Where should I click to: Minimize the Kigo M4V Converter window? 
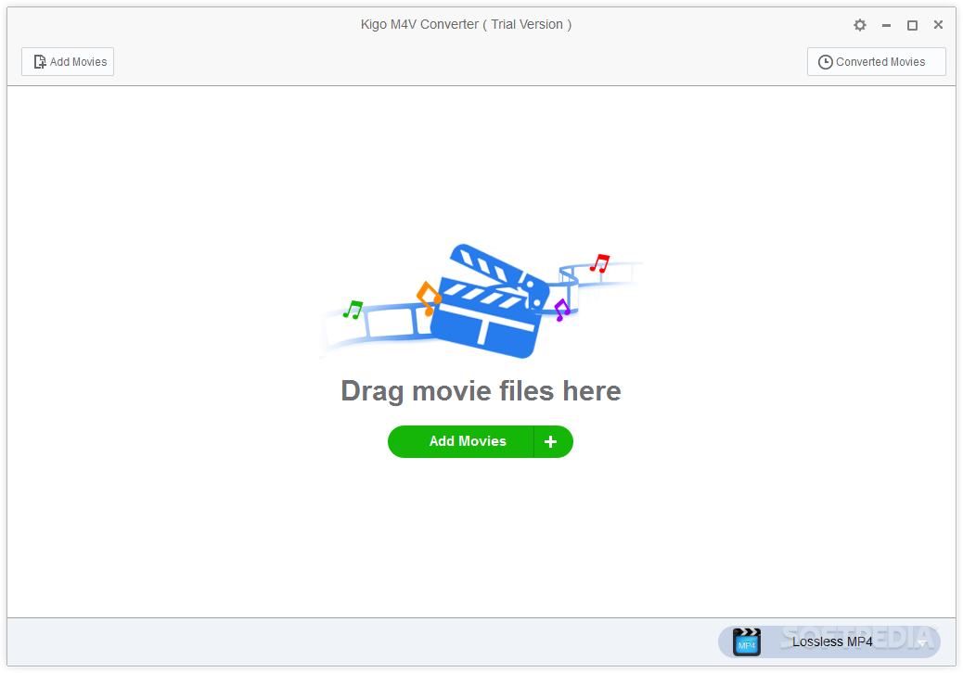[x=886, y=25]
